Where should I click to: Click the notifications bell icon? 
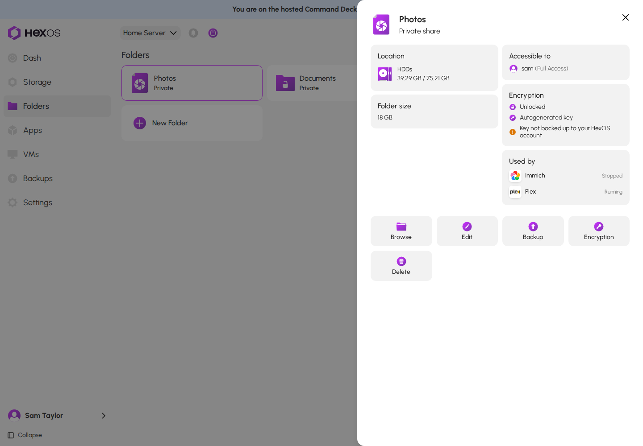click(x=193, y=33)
